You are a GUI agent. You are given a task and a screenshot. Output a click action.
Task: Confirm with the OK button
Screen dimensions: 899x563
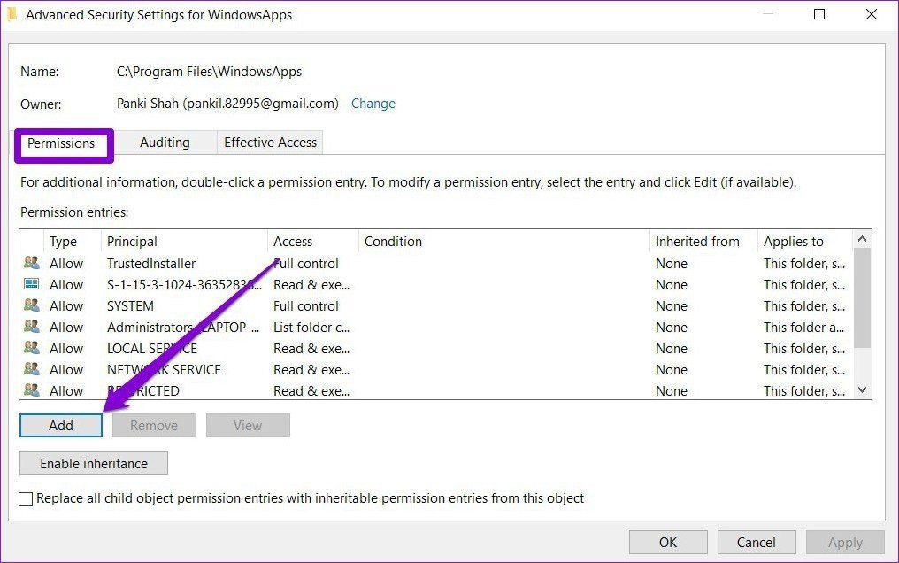click(x=668, y=543)
